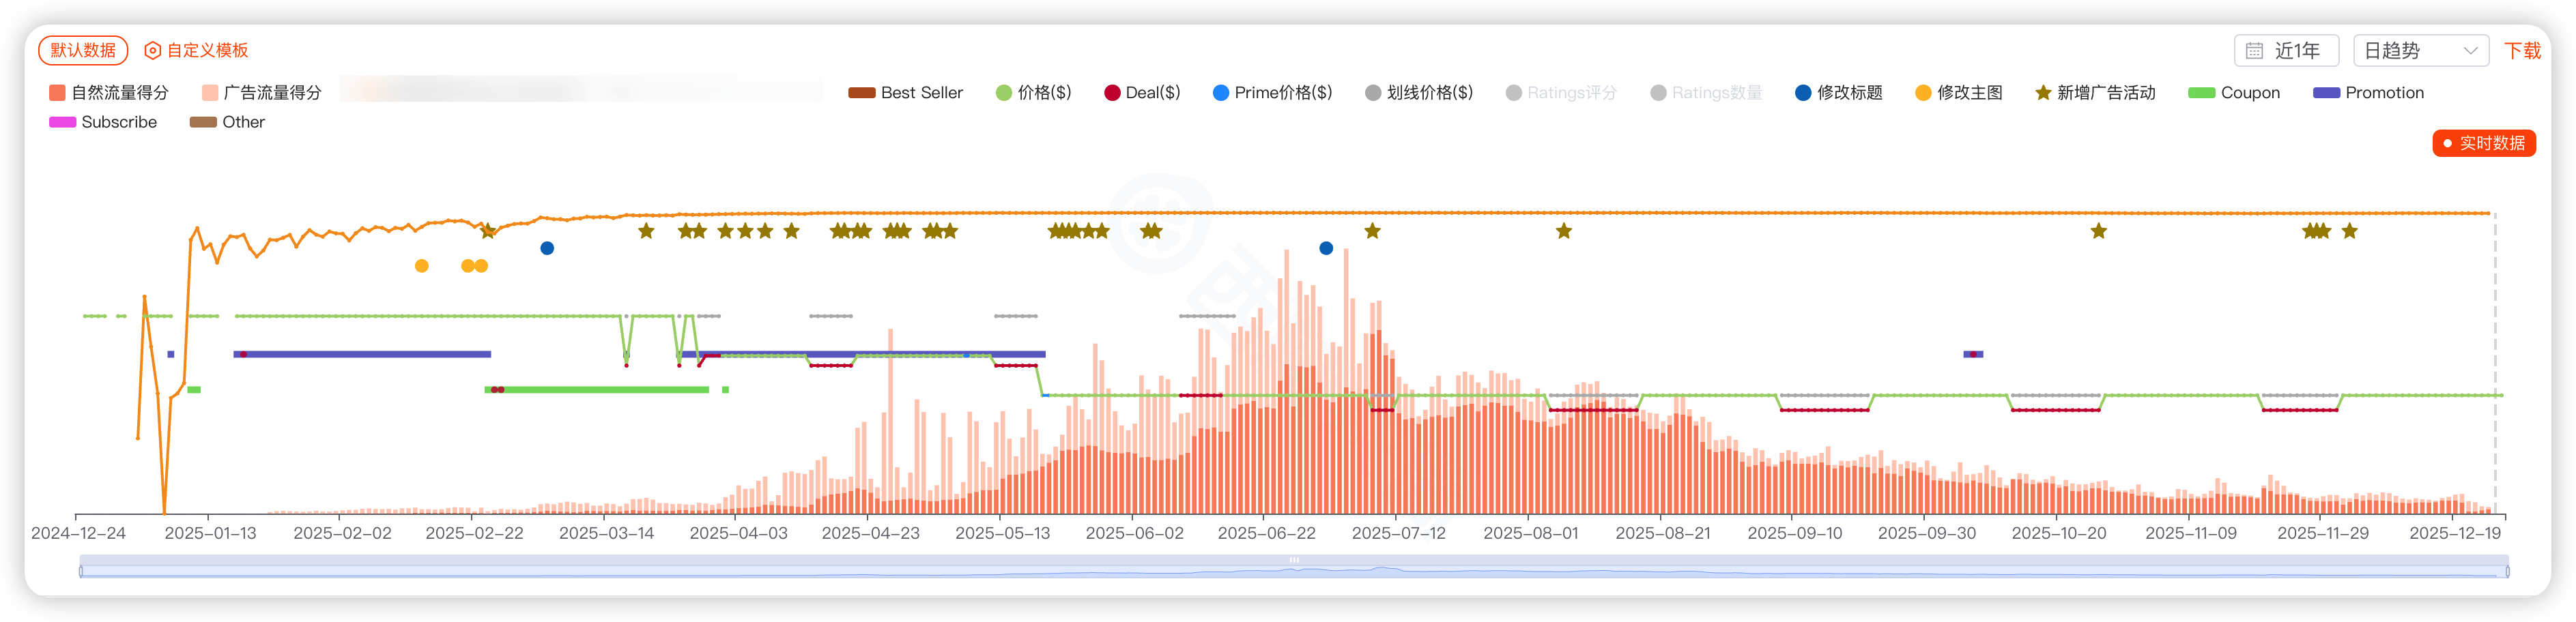This screenshot has width=2576, height=622.
Task: Click the Prime价格($) blue legend dot
Action: pos(1220,93)
